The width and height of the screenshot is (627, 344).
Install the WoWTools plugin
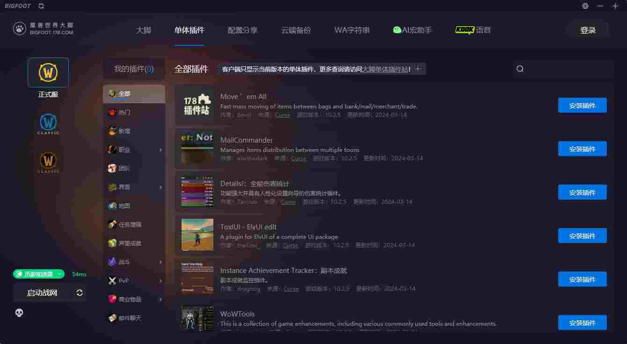click(582, 322)
